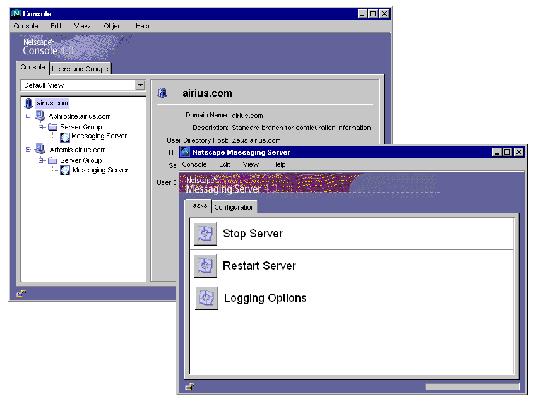The width and height of the screenshot is (536, 411).
Task: Open Help menu in Console window
Action: pyautogui.click(x=143, y=26)
